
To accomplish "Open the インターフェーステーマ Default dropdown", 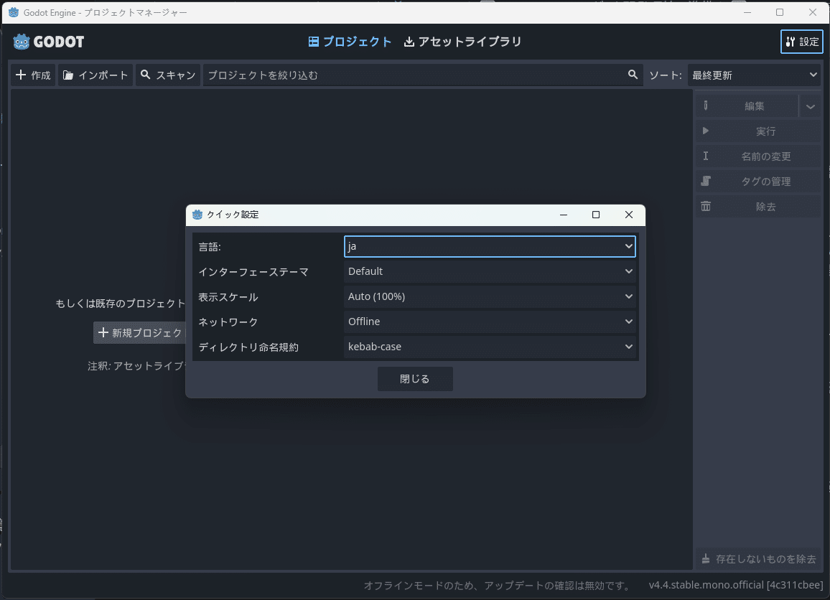I will (490, 271).
